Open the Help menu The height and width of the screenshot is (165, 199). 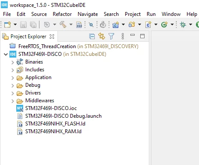tap(192, 14)
